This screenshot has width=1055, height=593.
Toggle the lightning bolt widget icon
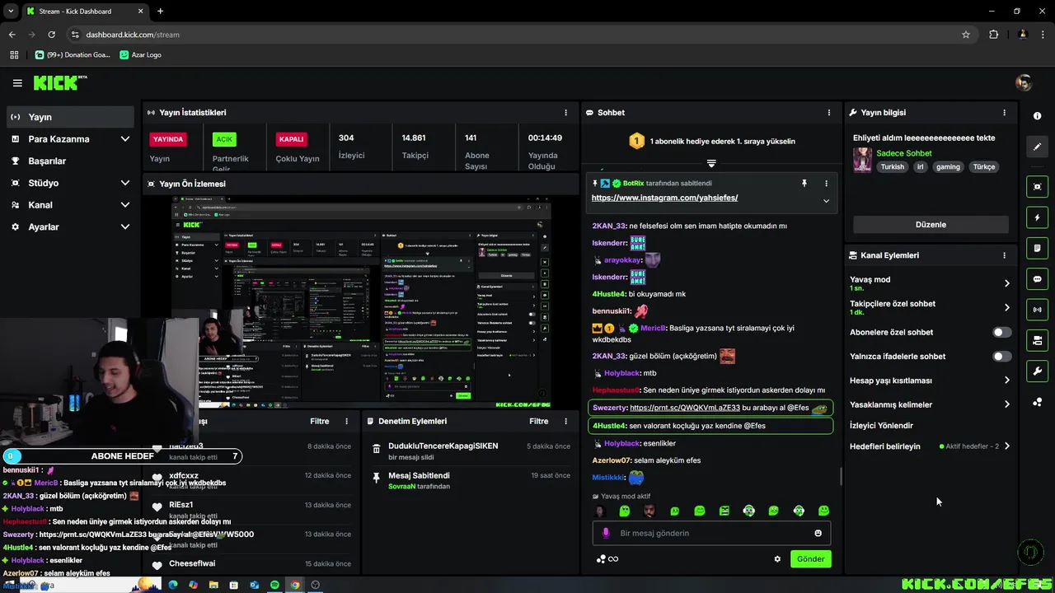coord(1038,217)
